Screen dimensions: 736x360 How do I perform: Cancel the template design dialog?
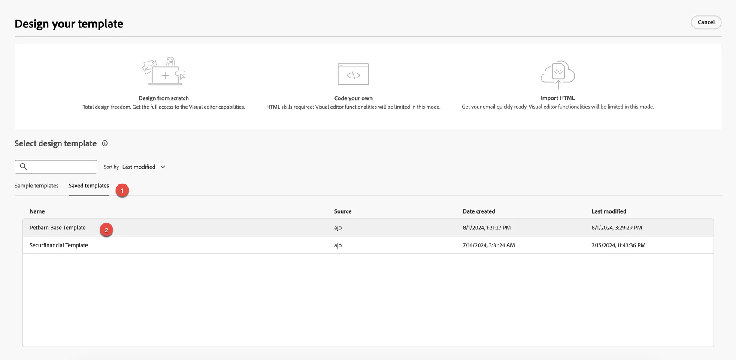706,22
